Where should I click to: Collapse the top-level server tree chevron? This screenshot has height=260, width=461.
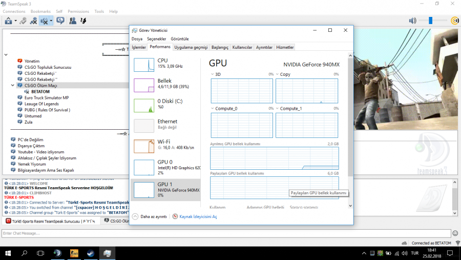[x=6, y=55]
